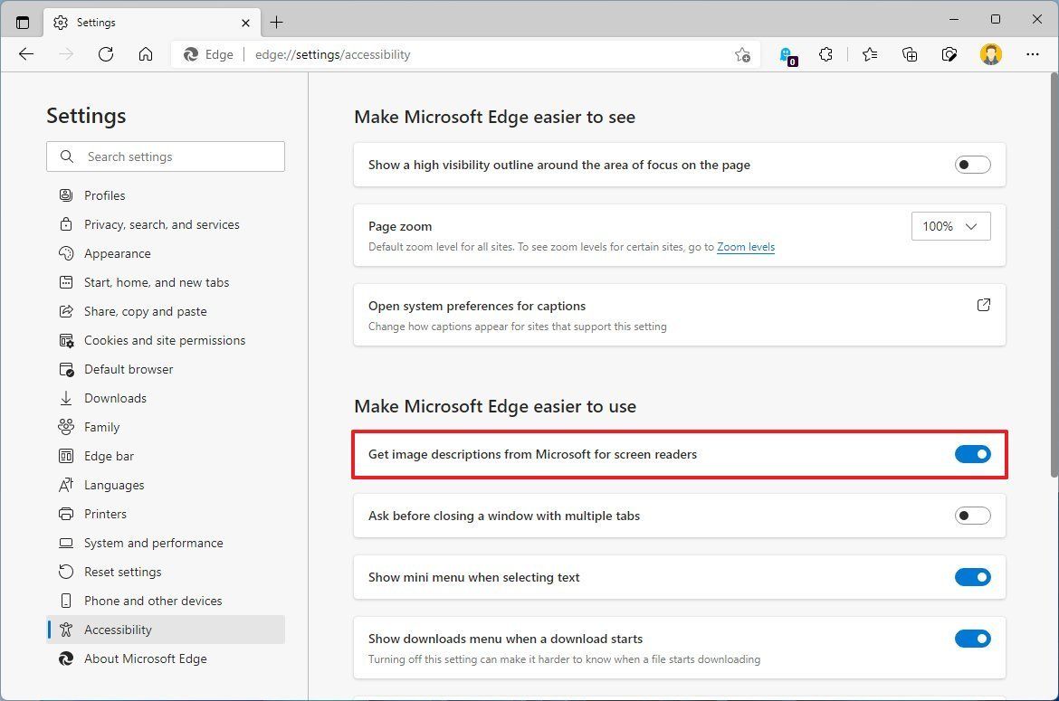Click inside the Search settings field

(166, 156)
